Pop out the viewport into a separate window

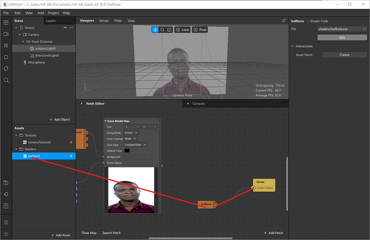(284, 21)
